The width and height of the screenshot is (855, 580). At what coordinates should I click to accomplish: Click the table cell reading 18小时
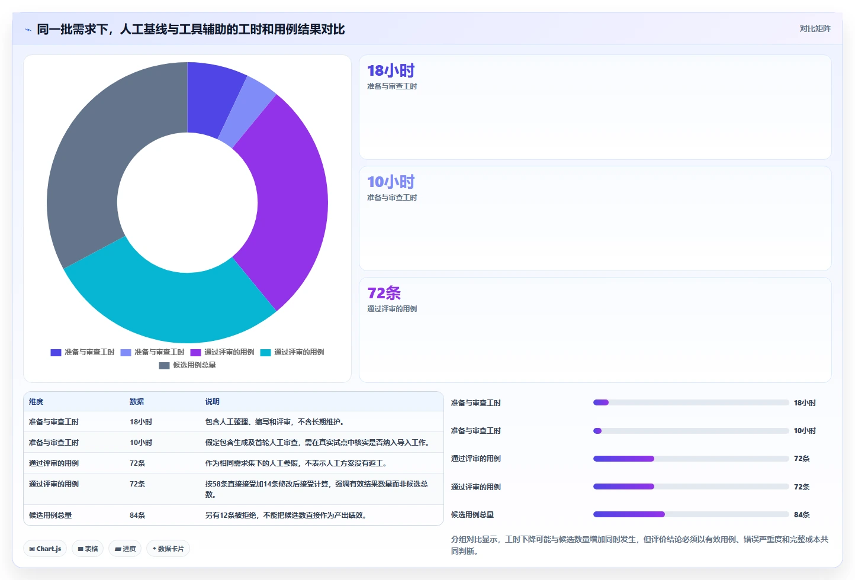141,422
